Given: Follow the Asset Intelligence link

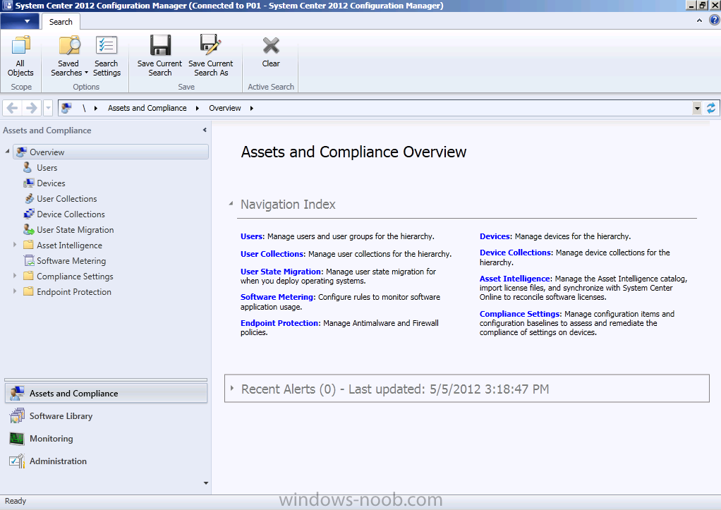Looking at the screenshot, I should 515,279.
